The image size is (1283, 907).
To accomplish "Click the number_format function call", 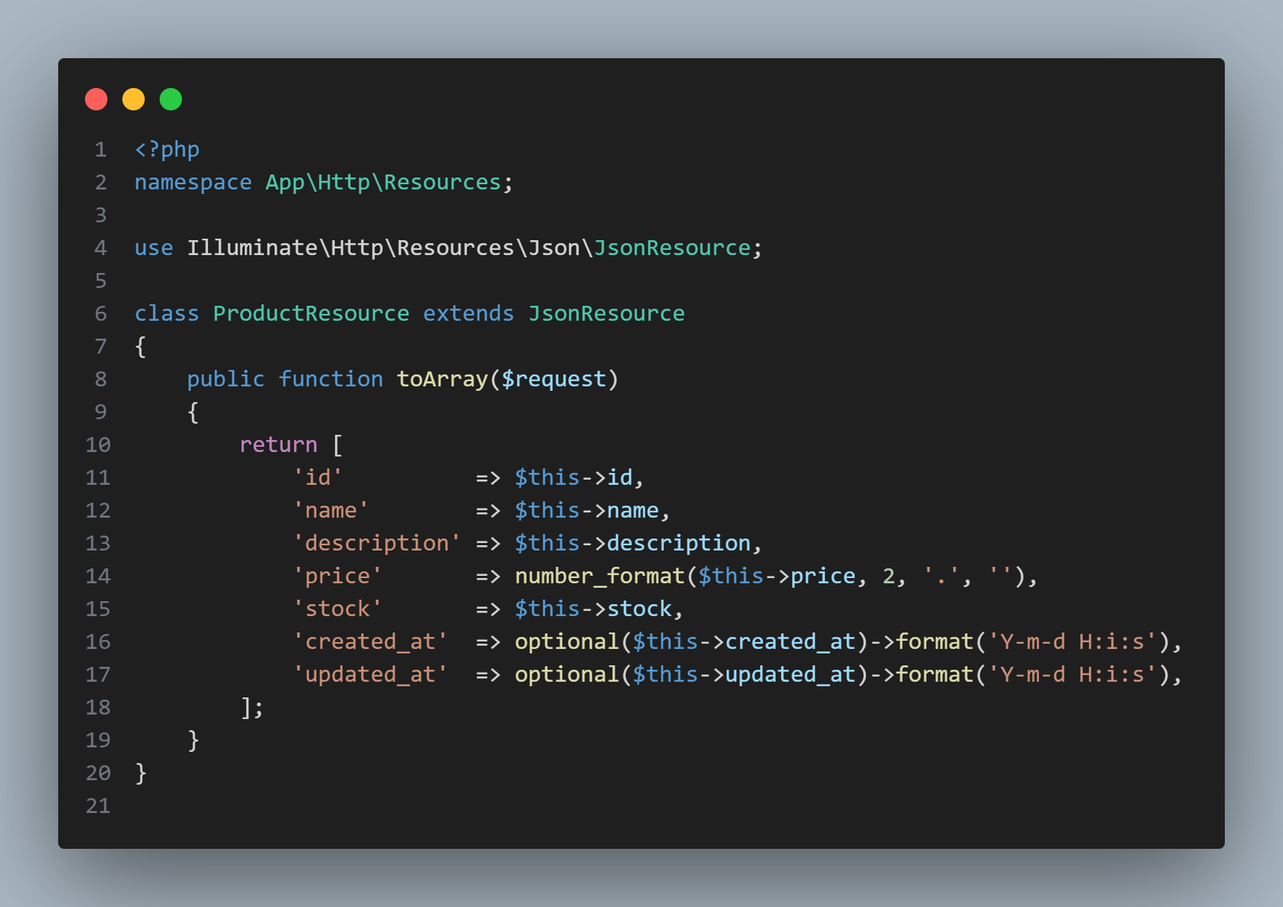I will [x=599, y=577].
